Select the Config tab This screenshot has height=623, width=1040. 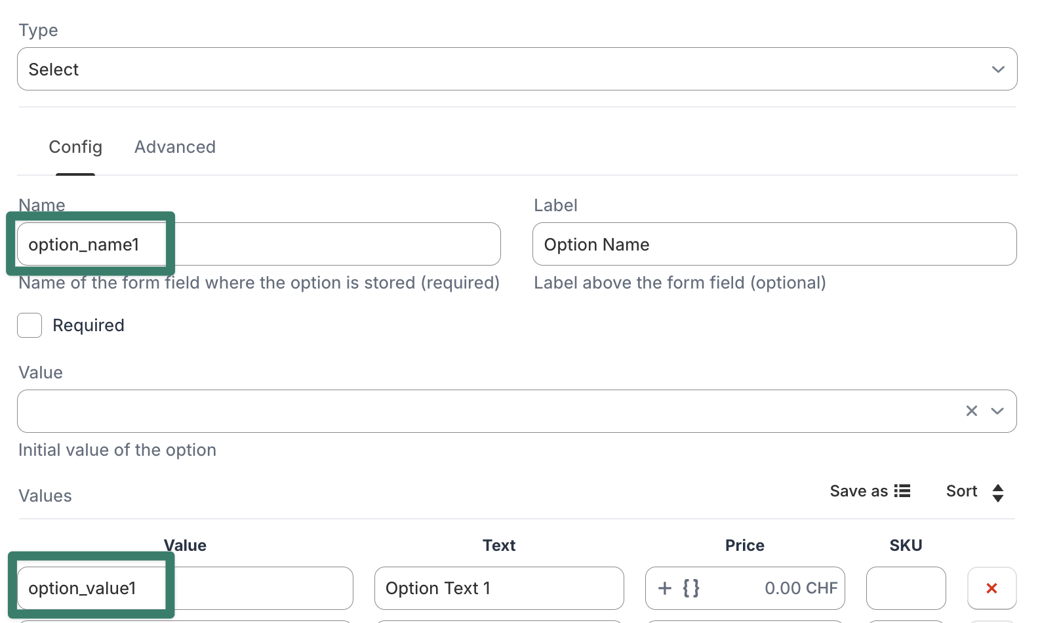(75, 147)
